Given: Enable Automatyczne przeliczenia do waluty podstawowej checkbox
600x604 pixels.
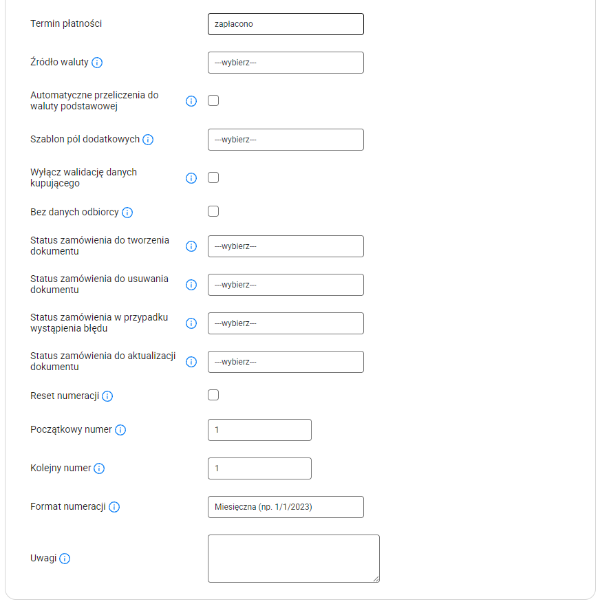Looking at the screenshot, I should (213, 100).
